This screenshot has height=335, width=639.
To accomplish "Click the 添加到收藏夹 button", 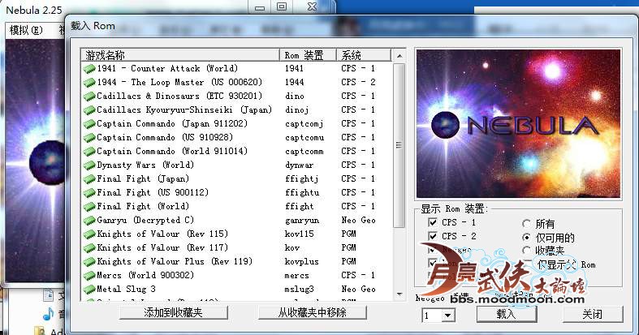I will pyautogui.click(x=174, y=312).
